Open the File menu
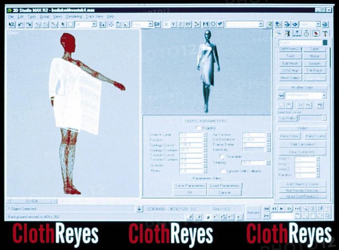The width and height of the screenshot is (339, 250). pos(11,17)
